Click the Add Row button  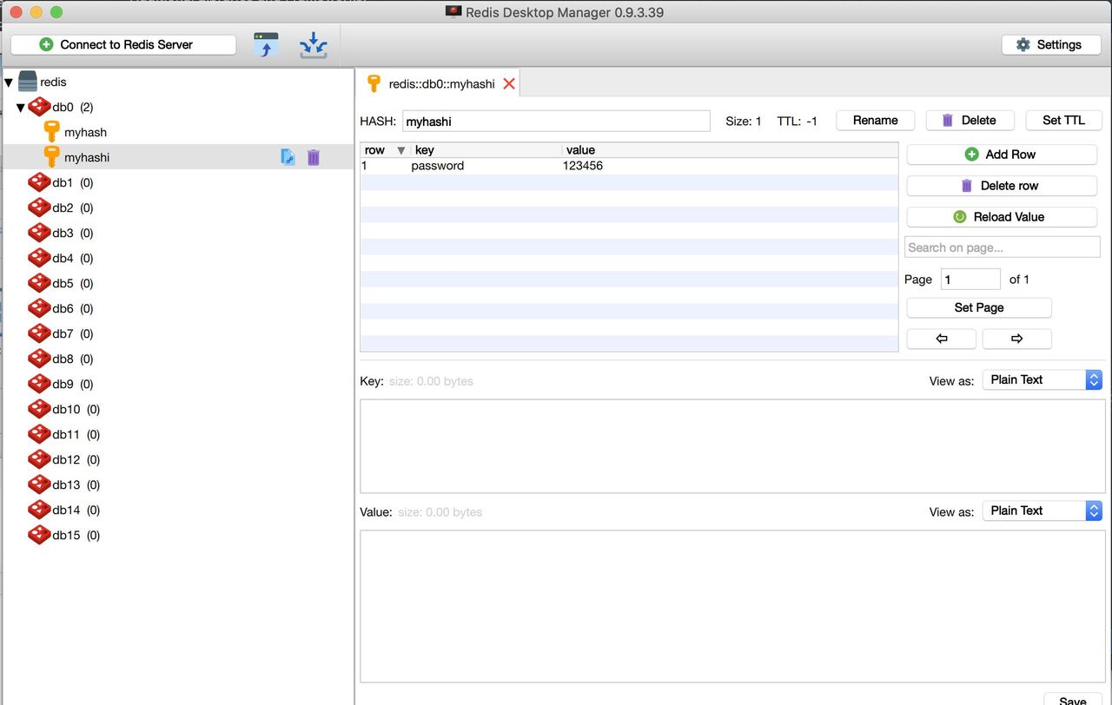click(1001, 155)
